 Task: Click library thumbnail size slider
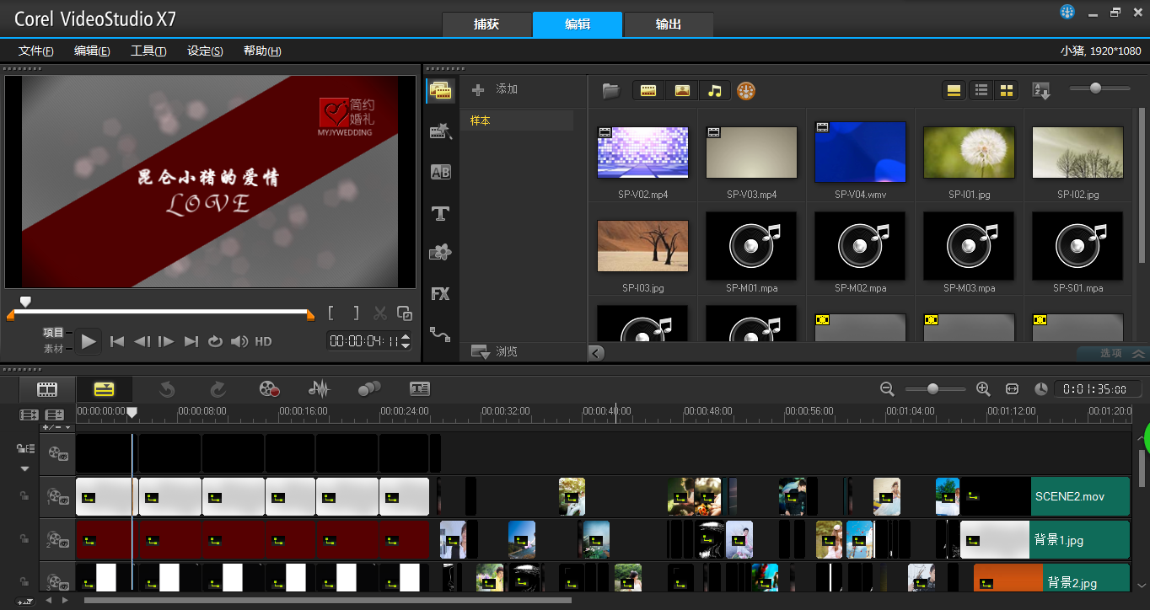[x=1100, y=88]
